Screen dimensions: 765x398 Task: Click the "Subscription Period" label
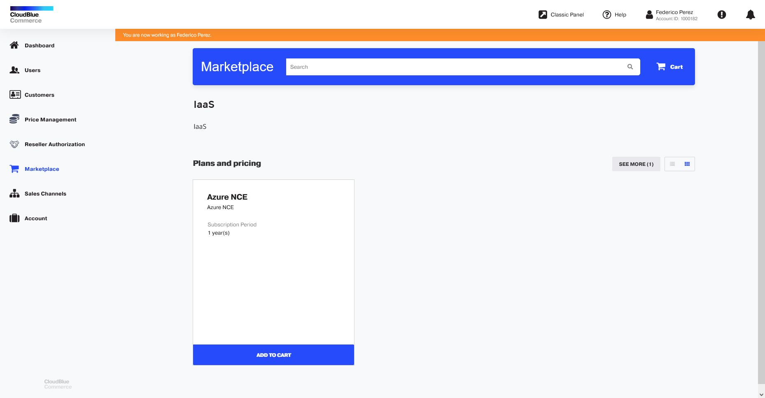pyautogui.click(x=232, y=225)
